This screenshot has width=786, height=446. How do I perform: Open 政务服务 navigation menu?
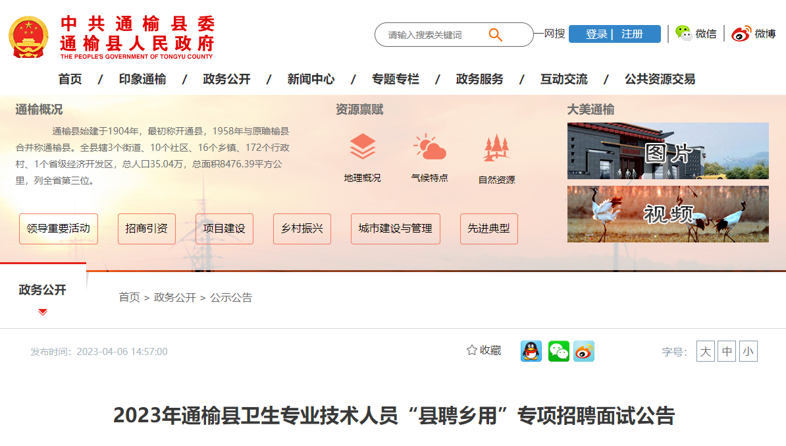(479, 79)
